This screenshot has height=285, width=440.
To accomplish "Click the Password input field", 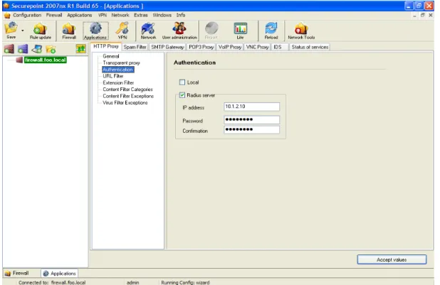I will click(252, 119).
